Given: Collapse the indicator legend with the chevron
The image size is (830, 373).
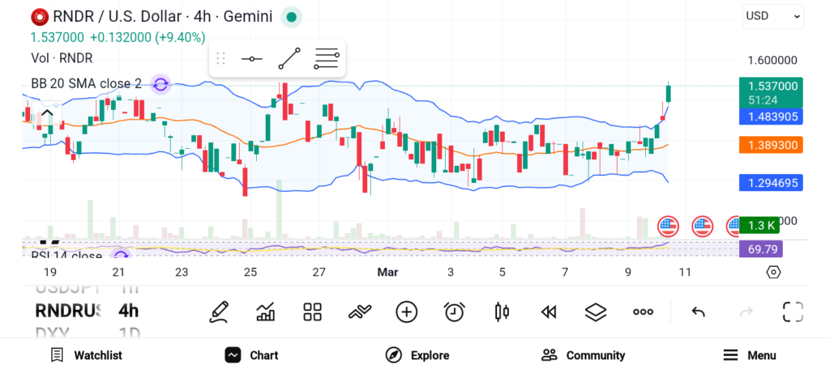Looking at the screenshot, I should coord(47,113).
